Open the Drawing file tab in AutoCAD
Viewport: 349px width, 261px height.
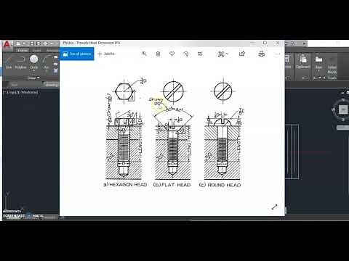(x=52, y=85)
